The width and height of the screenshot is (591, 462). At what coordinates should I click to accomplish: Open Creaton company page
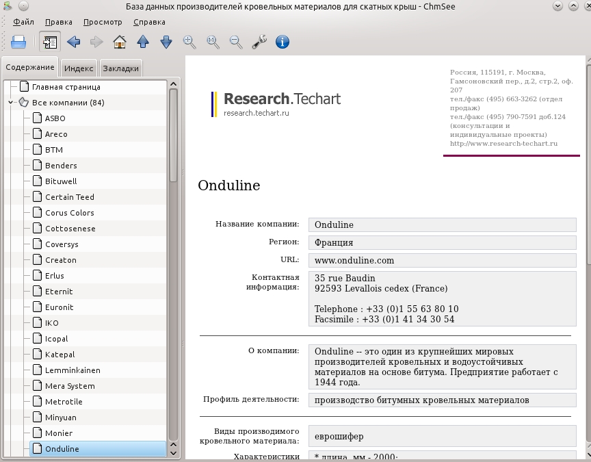tap(61, 260)
